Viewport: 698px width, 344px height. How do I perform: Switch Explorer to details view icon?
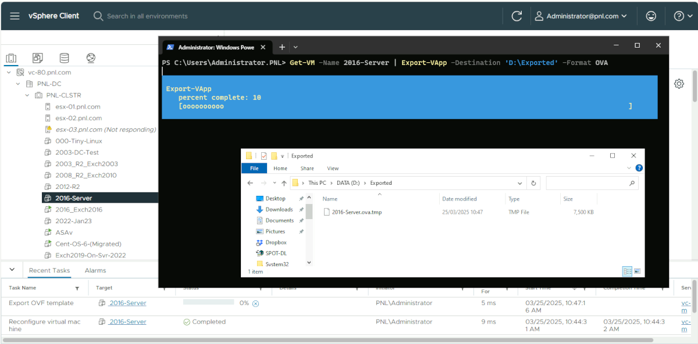tap(627, 271)
